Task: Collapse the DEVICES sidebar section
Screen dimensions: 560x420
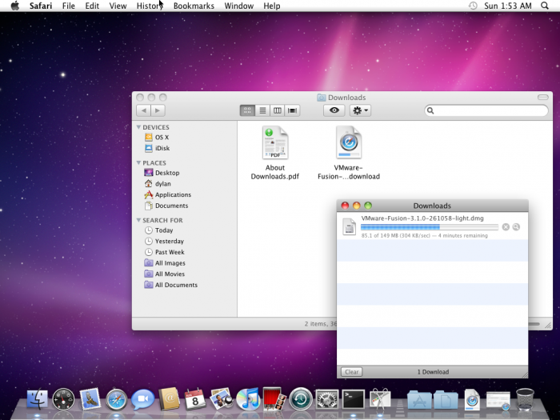Action: point(138,127)
